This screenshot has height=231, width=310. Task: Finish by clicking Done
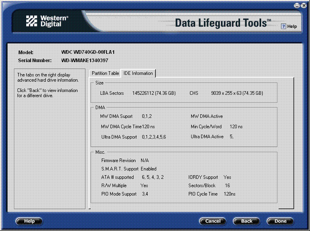[x=280, y=221]
